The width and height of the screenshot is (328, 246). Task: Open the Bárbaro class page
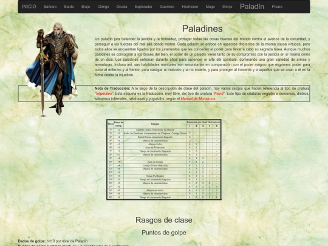[50, 7]
